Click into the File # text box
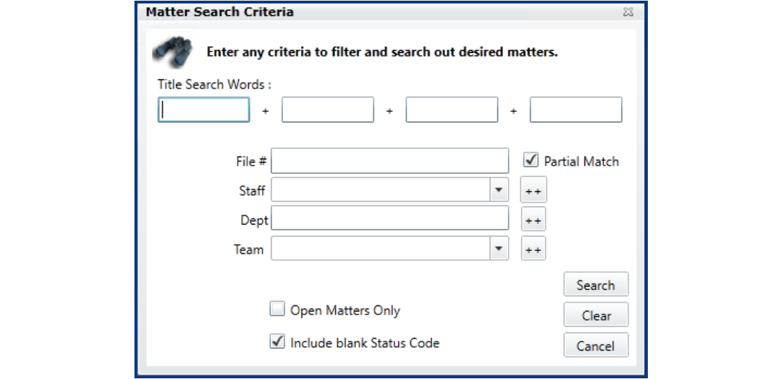 pyautogui.click(x=390, y=161)
